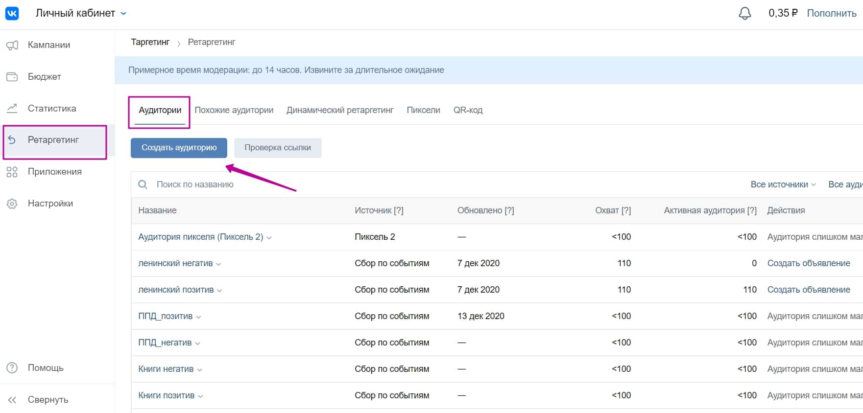Image resolution: width=863 pixels, height=413 pixels.
Task: Click the Свернуть double-arrow icon
Action: (12, 400)
